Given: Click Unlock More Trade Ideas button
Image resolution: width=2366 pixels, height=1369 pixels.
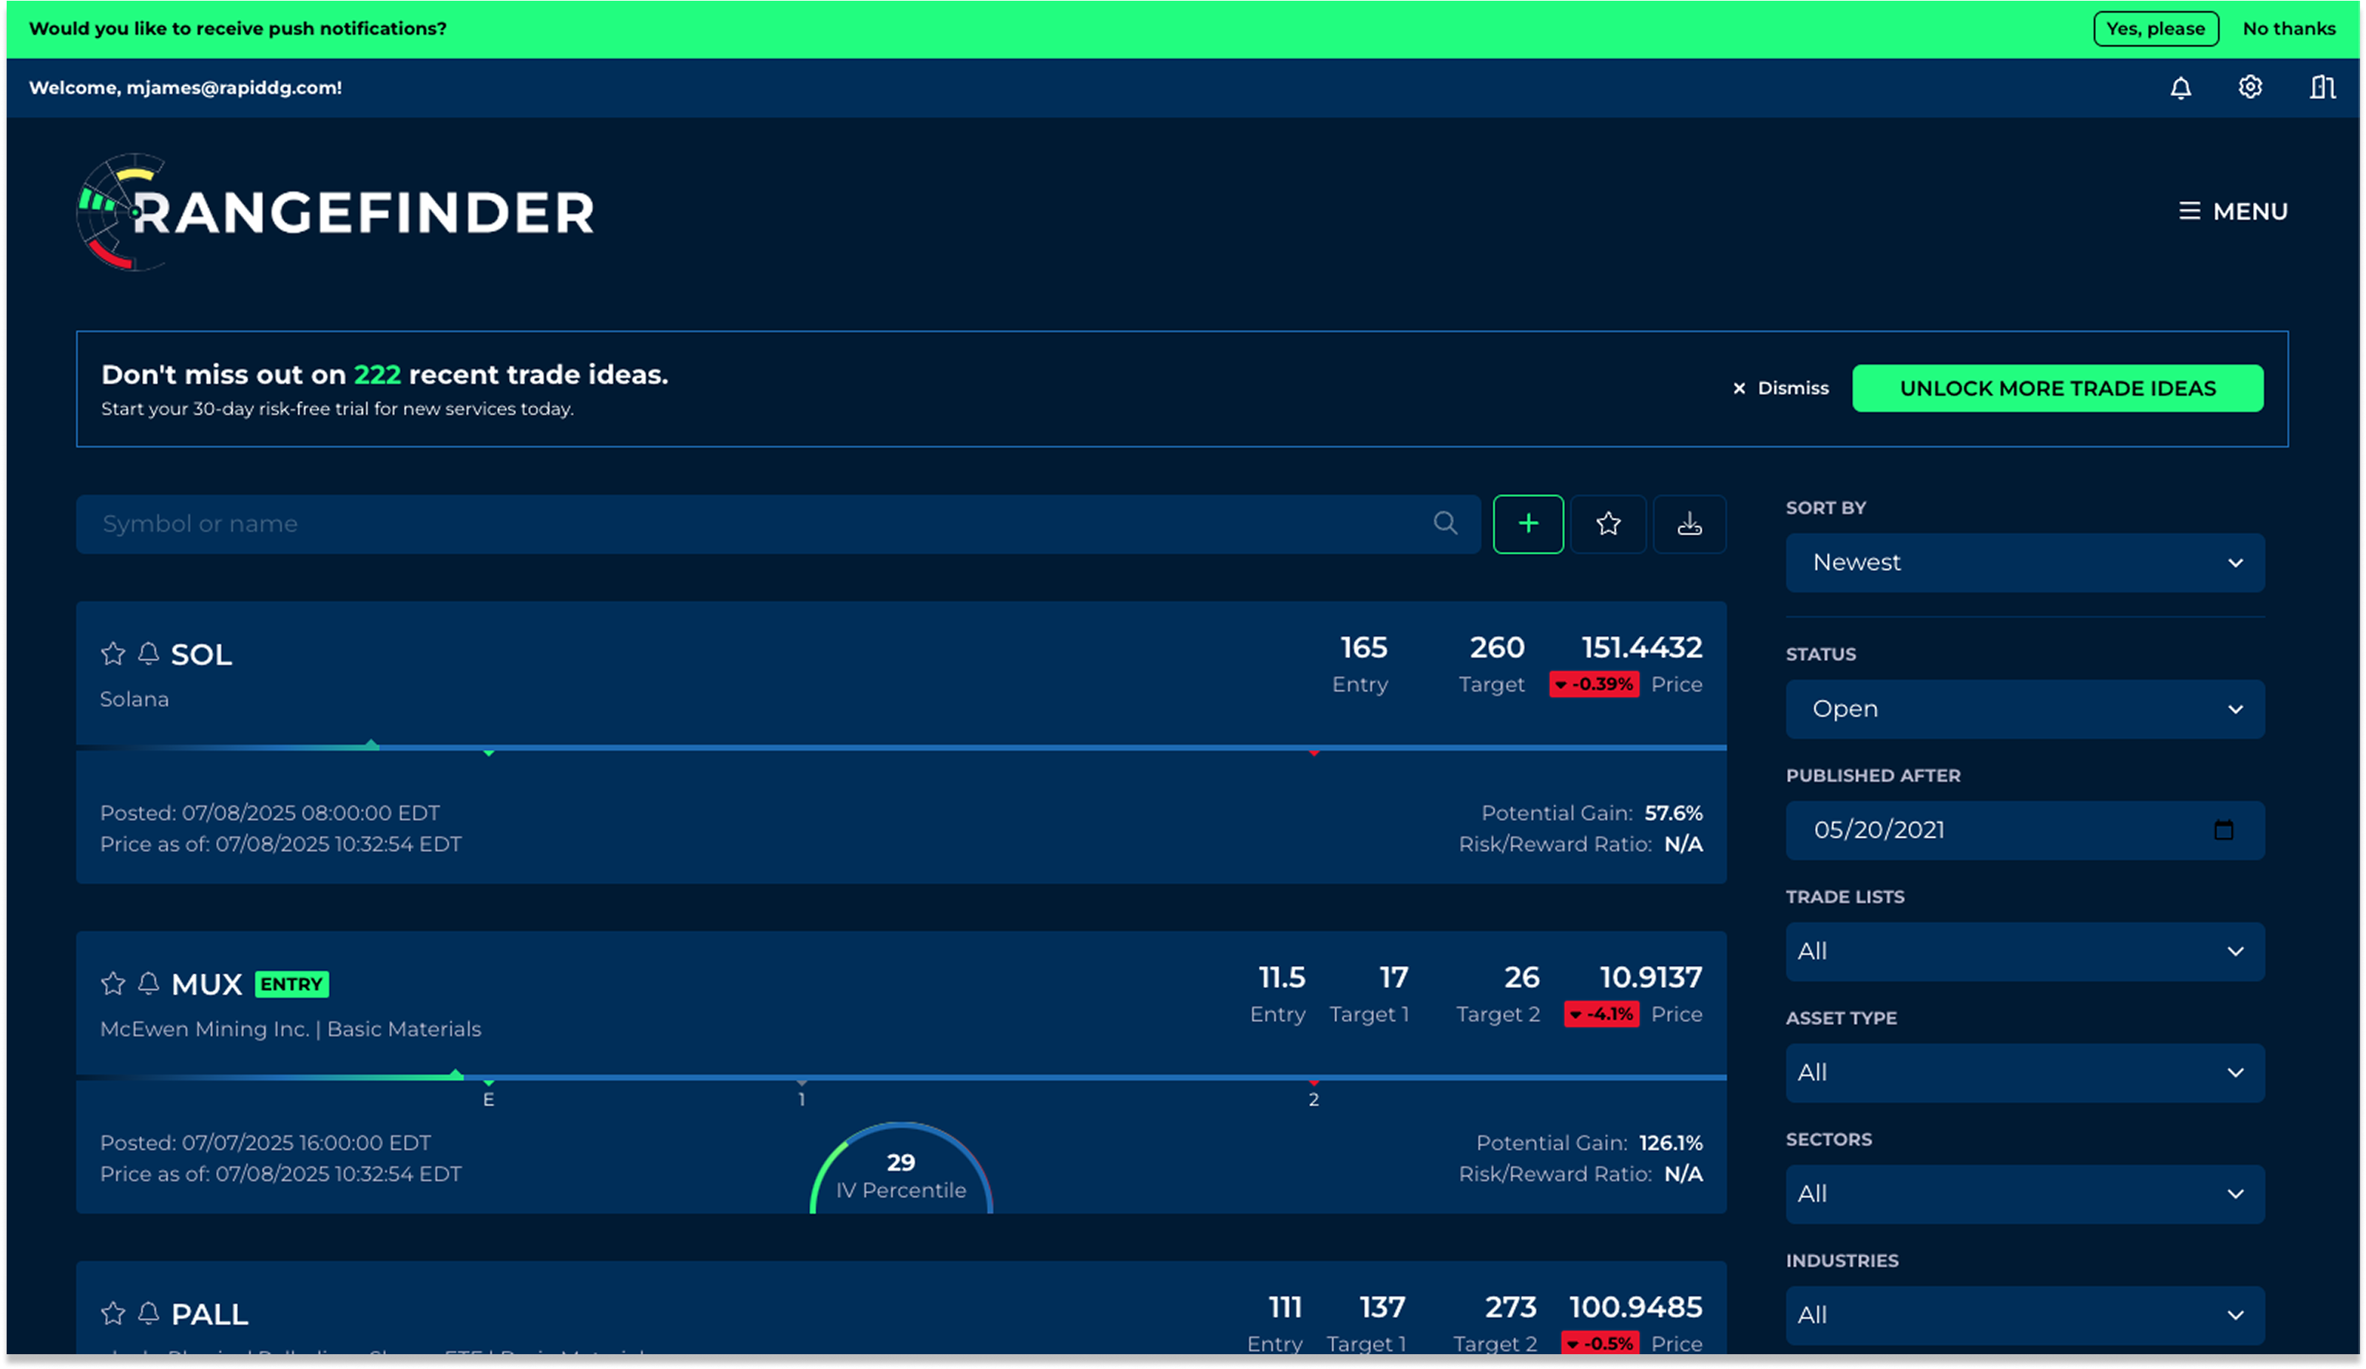Looking at the screenshot, I should [2057, 389].
